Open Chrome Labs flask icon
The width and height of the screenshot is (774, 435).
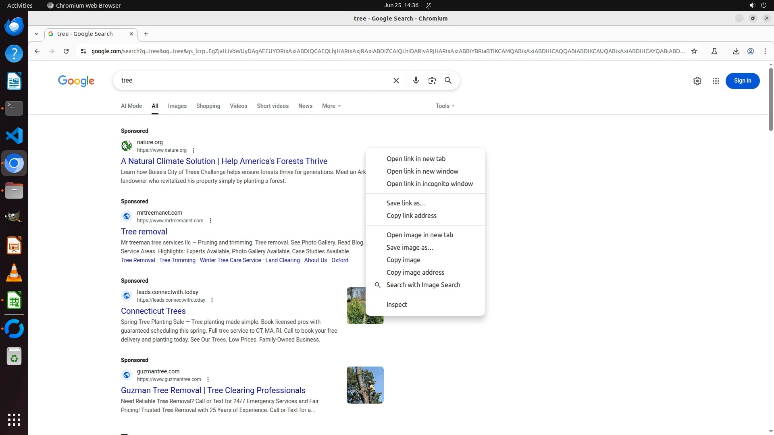714,51
